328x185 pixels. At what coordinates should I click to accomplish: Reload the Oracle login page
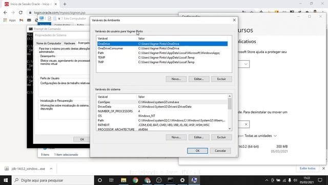(x=20, y=12)
